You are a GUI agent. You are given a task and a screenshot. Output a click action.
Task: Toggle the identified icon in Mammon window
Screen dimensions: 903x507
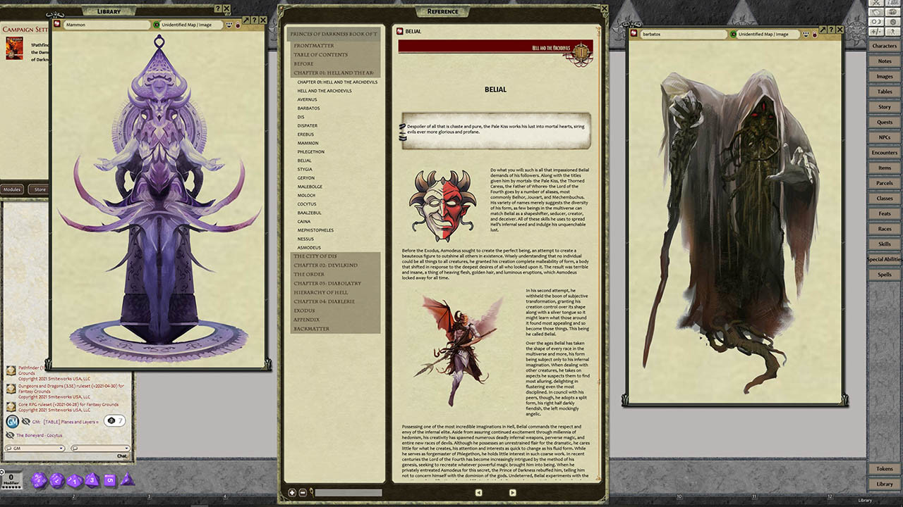coord(157,25)
